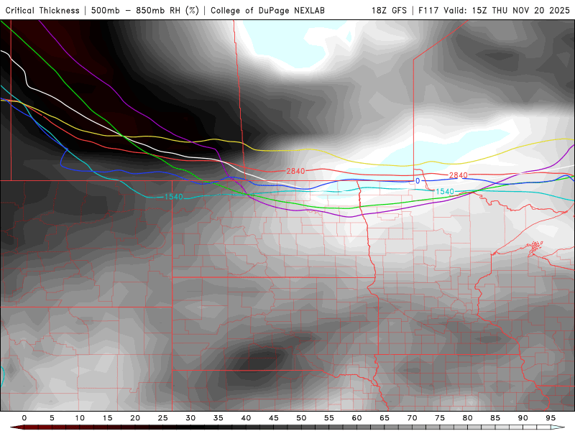Click the "40" value on the color scale

click(246, 418)
